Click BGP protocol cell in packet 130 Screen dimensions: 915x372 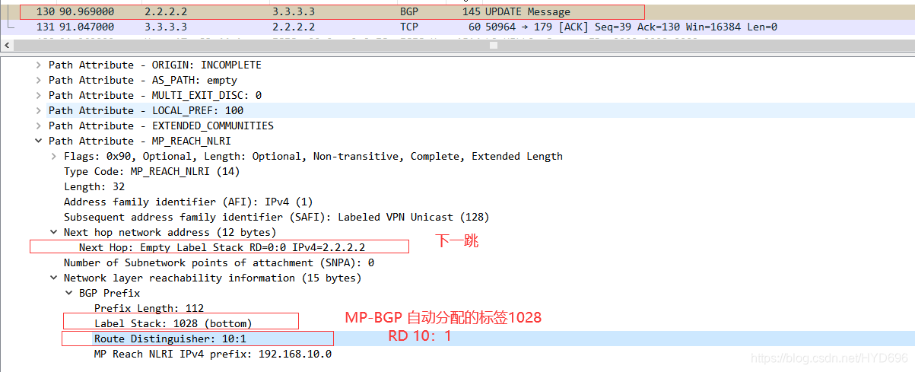coord(408,12)
